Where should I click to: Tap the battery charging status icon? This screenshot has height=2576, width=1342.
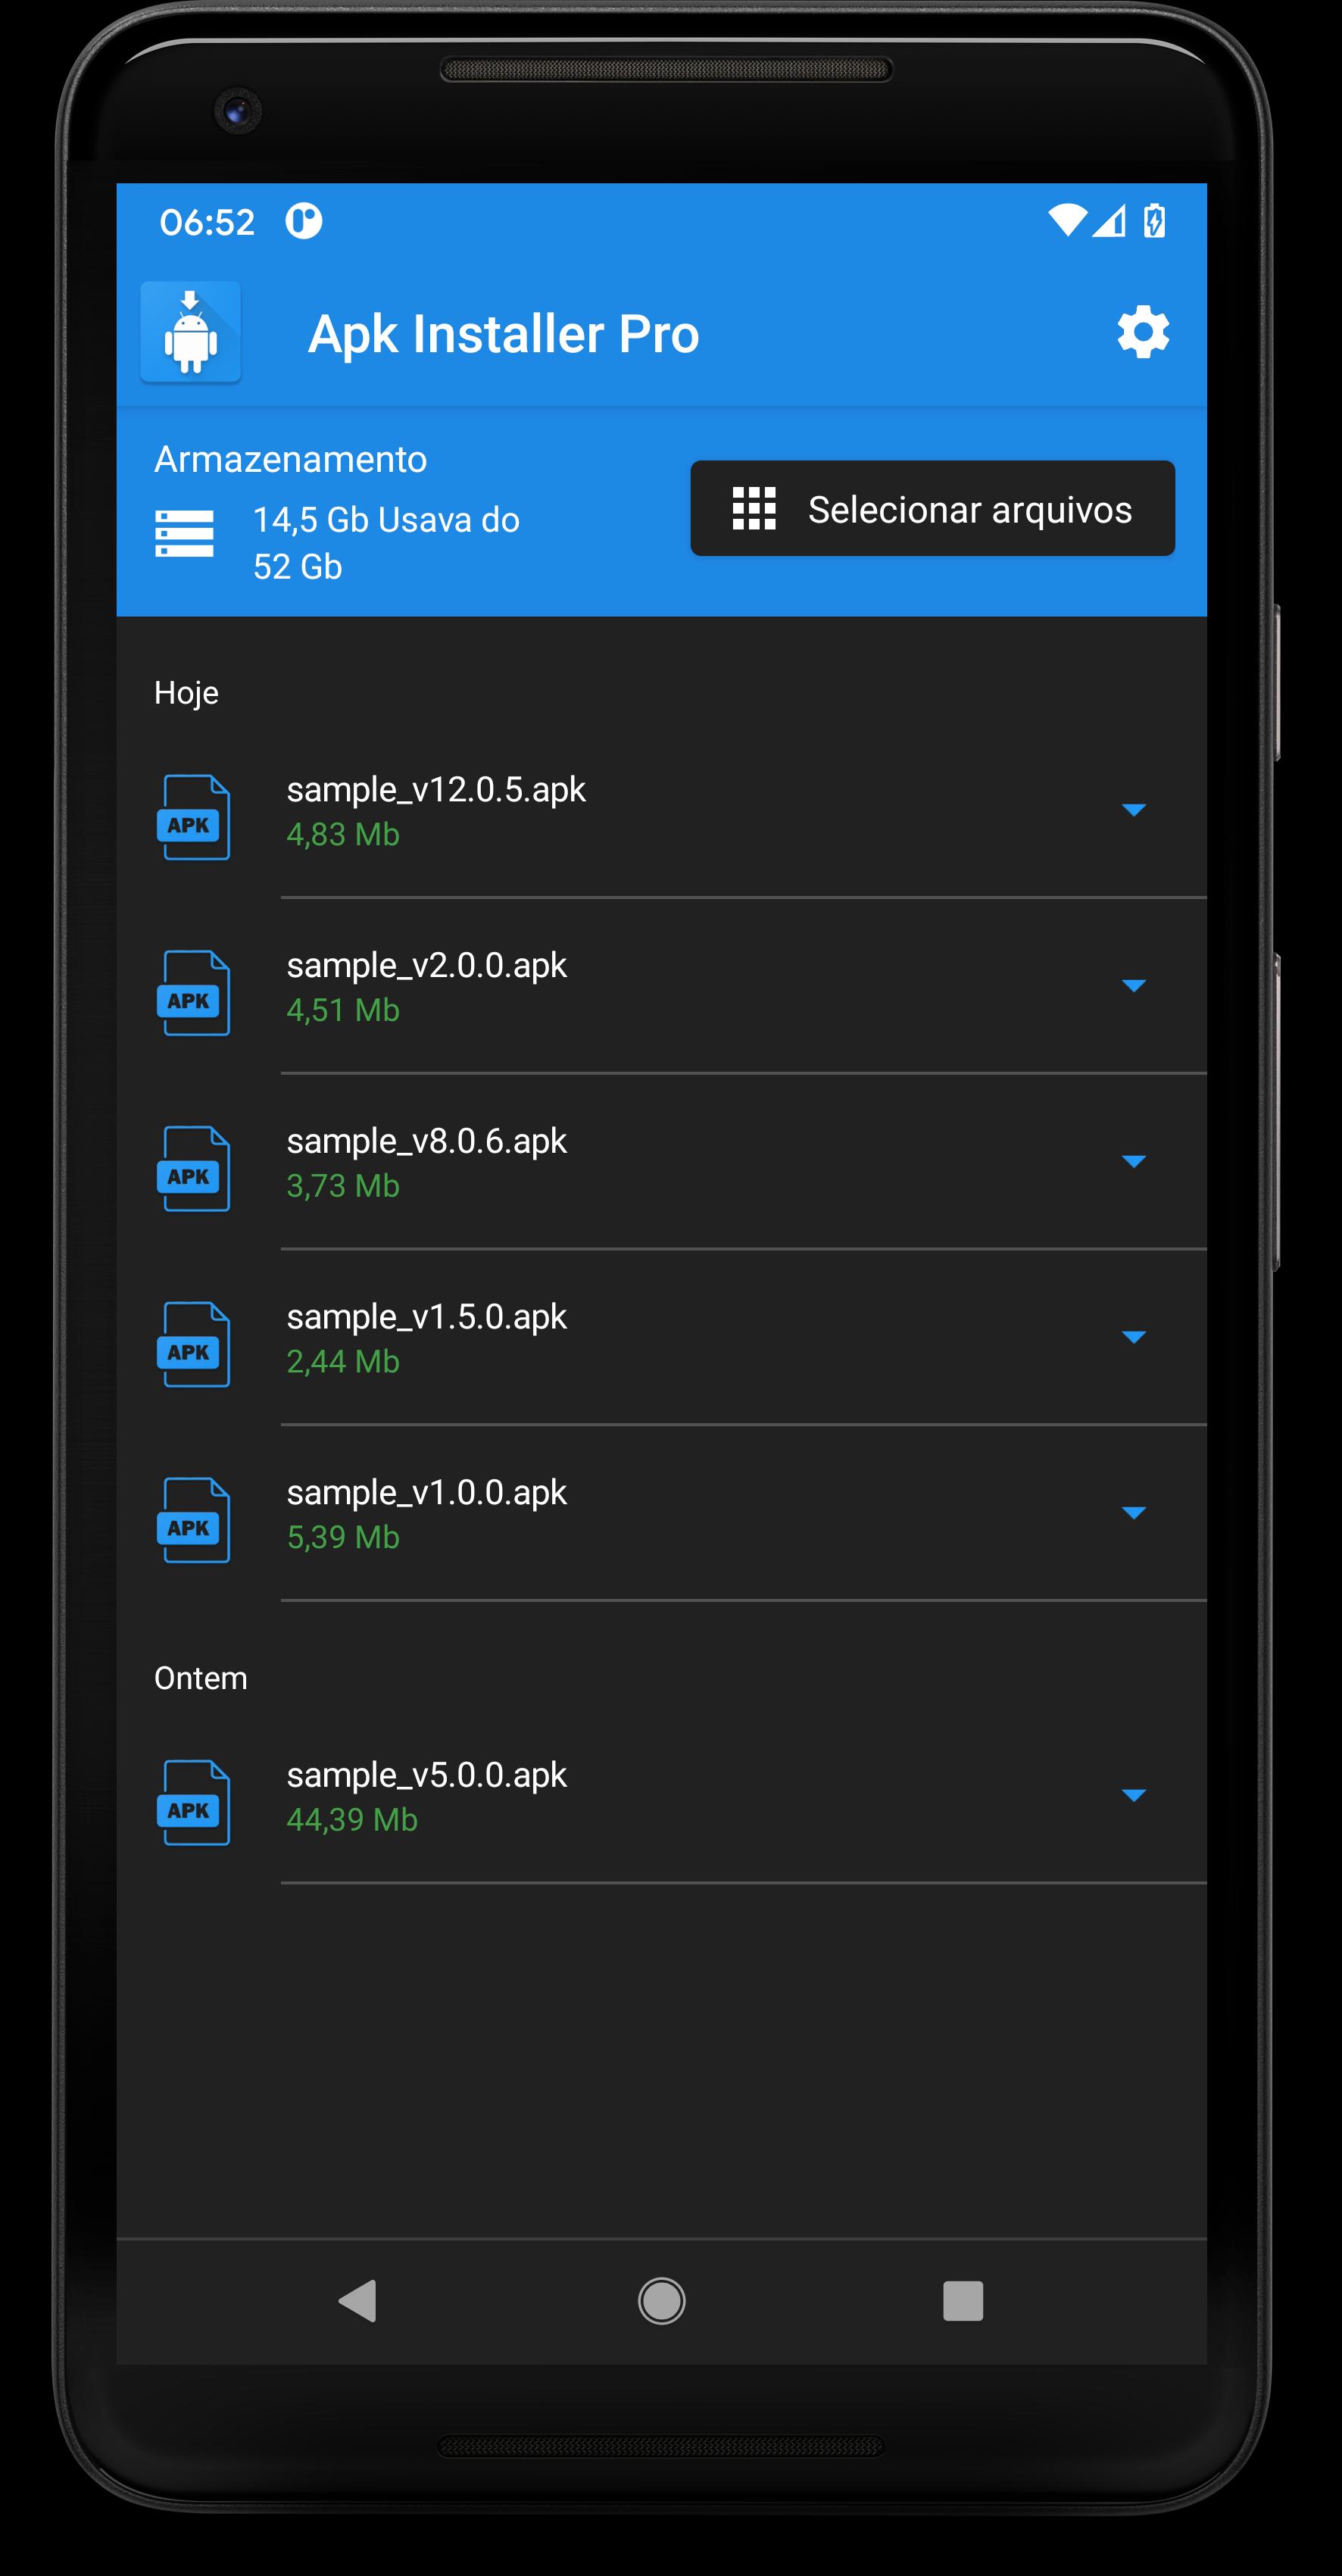coord(1154,221)
